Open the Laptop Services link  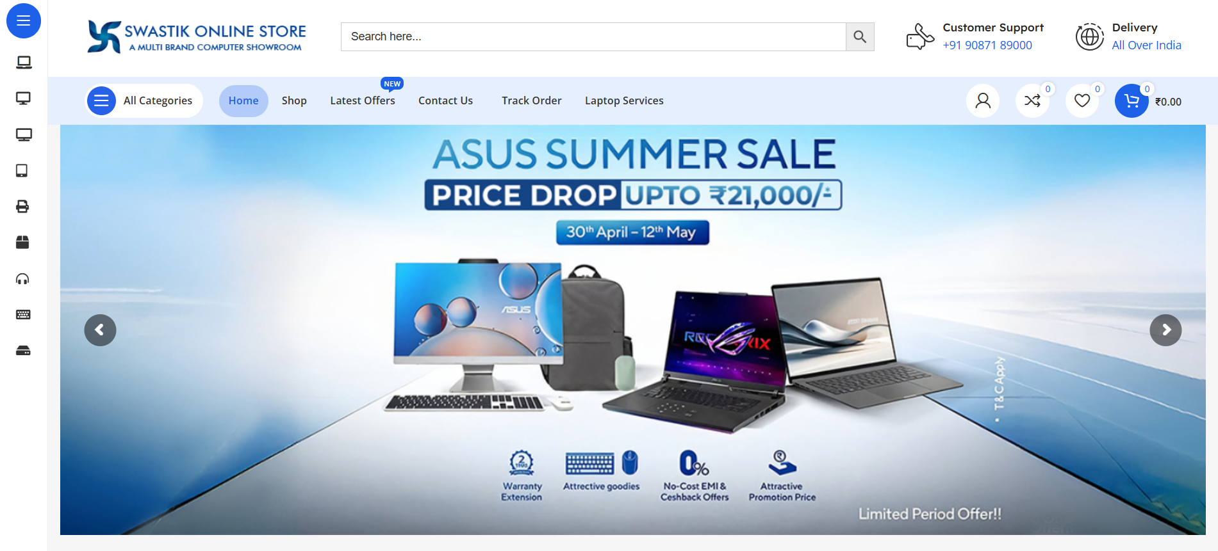coord(624,100)
